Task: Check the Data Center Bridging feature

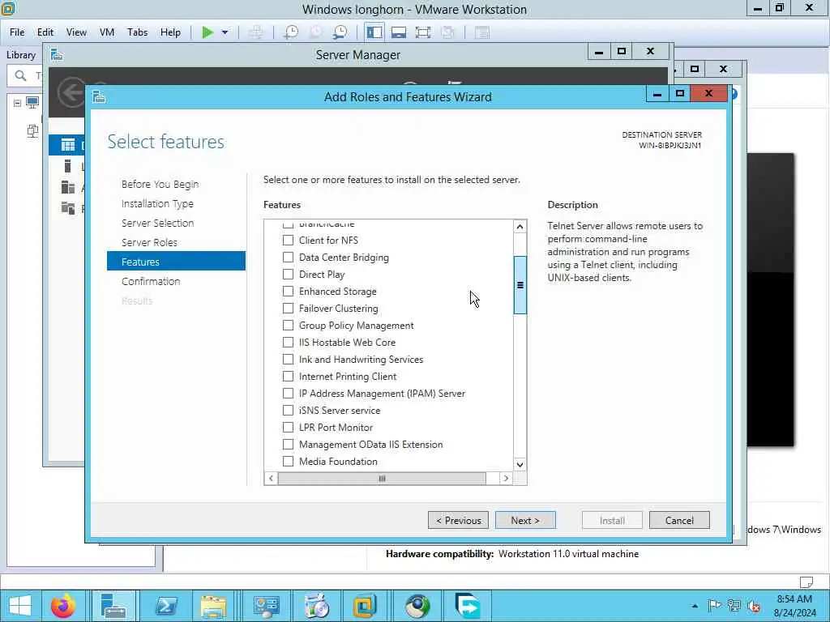Action: tap(288, 257)
